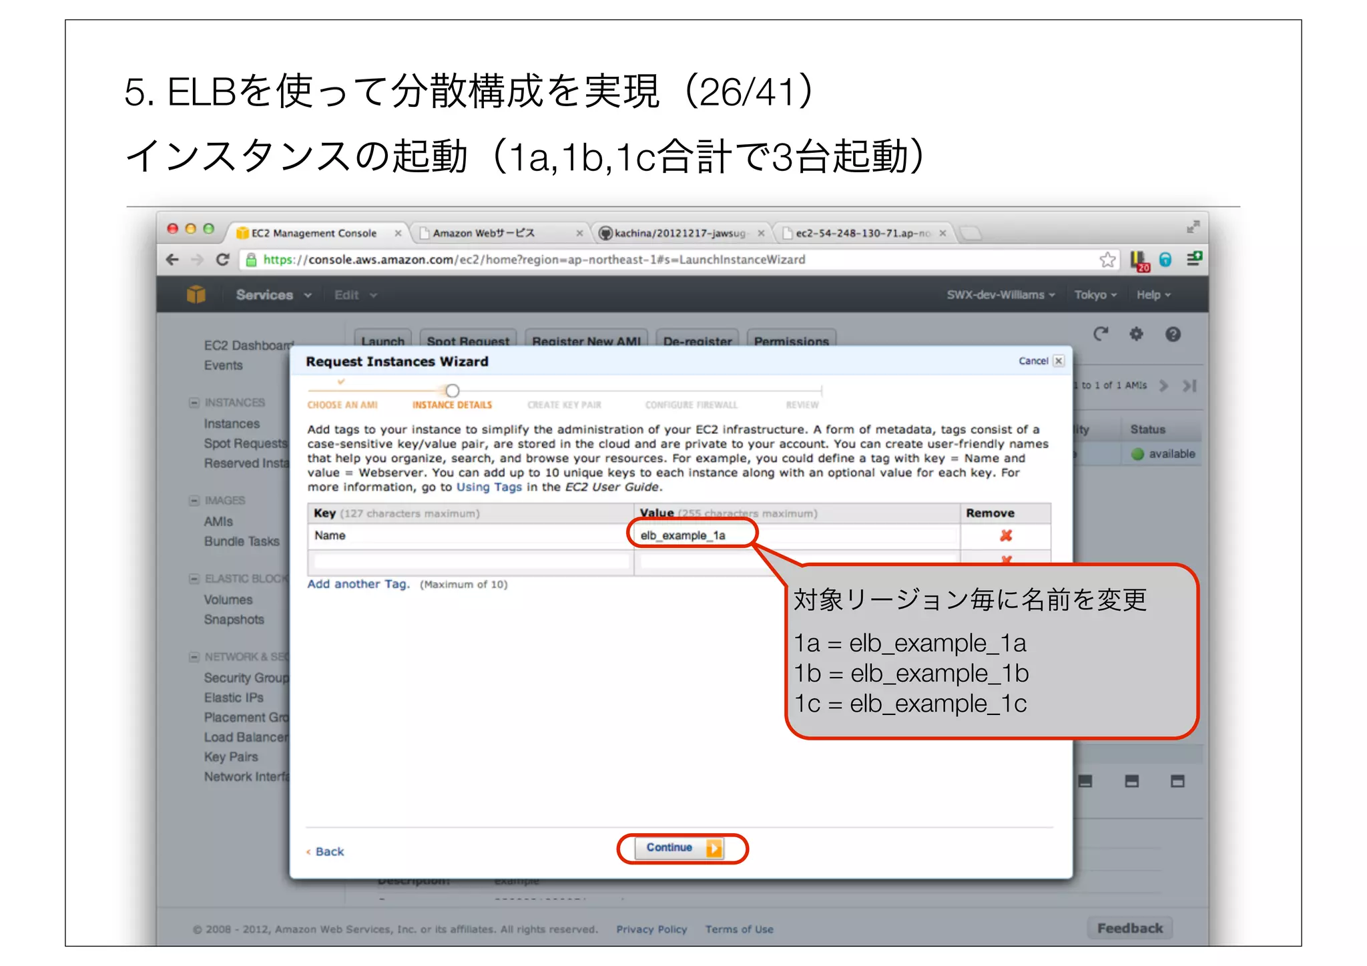This screenshot has width=1367, height=966.
Task: Open the settings gear icon
Action: click(1136, 334)
